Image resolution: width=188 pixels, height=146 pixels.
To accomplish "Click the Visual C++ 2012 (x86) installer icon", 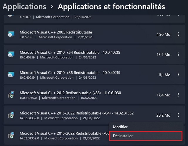I will pos(11,95).
